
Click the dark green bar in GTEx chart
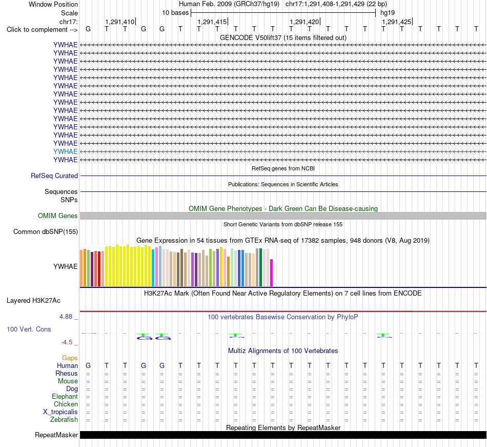(x=260, y=267)
